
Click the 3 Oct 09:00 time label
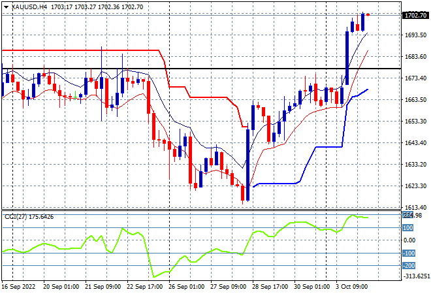pyautogui.click(x=352, y=287)
